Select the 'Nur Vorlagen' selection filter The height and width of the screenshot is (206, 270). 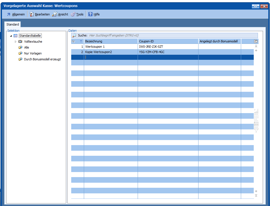(33, 53)
